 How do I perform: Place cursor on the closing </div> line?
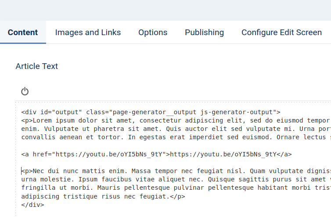coord(32,205)
